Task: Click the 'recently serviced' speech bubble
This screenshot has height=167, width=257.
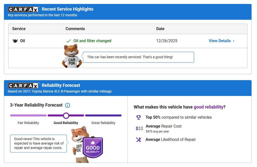Action: (138, 57)
